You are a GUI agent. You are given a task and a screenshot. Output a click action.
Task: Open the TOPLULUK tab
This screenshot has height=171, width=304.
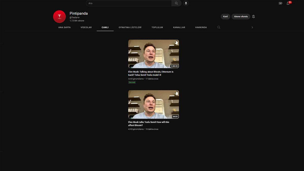157,27
